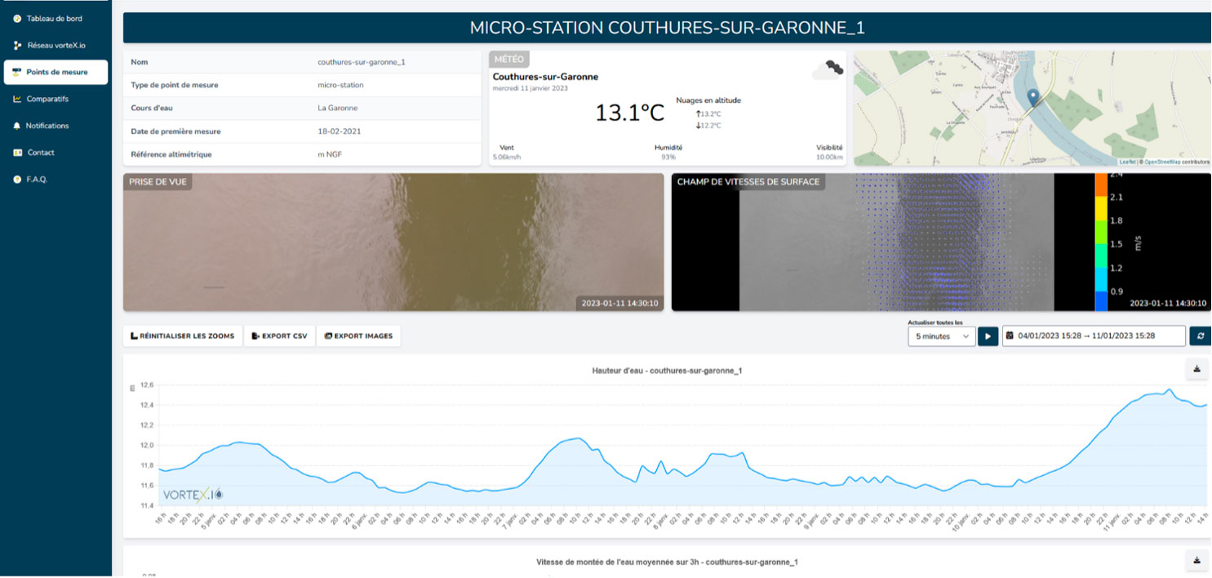Click the Cours d'eau row label
The width and height of the screenshot is (1212, 578).
click(x=152, y=108)
